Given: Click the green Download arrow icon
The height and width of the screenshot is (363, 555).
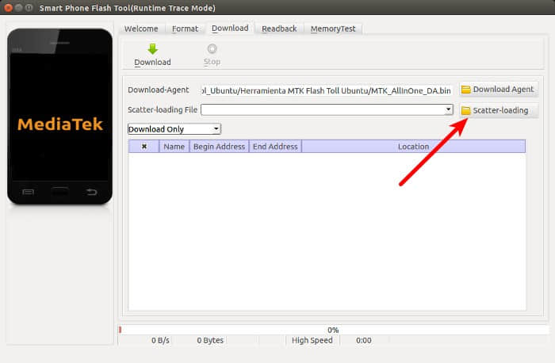Looking at the screenshot, I should pos(152,49).
